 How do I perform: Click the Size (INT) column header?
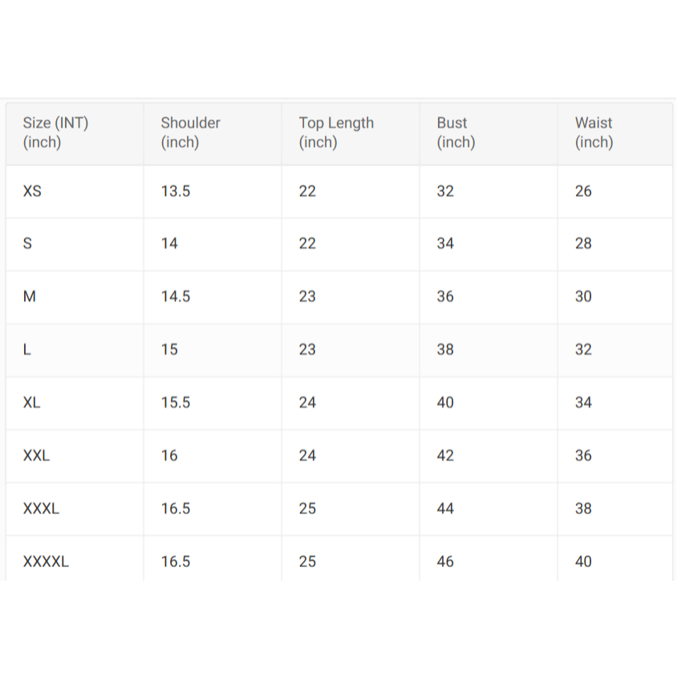pos(55,132)
